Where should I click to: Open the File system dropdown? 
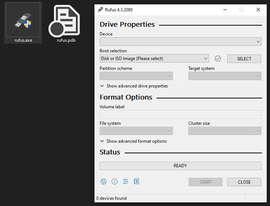coord(136,131)
